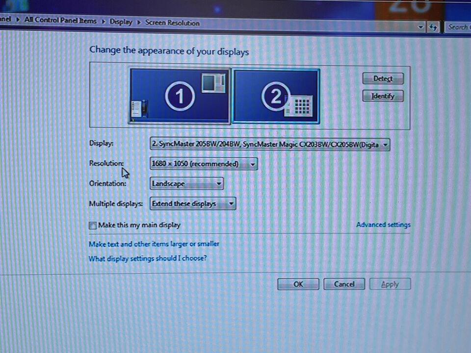This screenshot has height=353, width=471.
Task: Click the Identify button
Action: click(x=383, y=96)
